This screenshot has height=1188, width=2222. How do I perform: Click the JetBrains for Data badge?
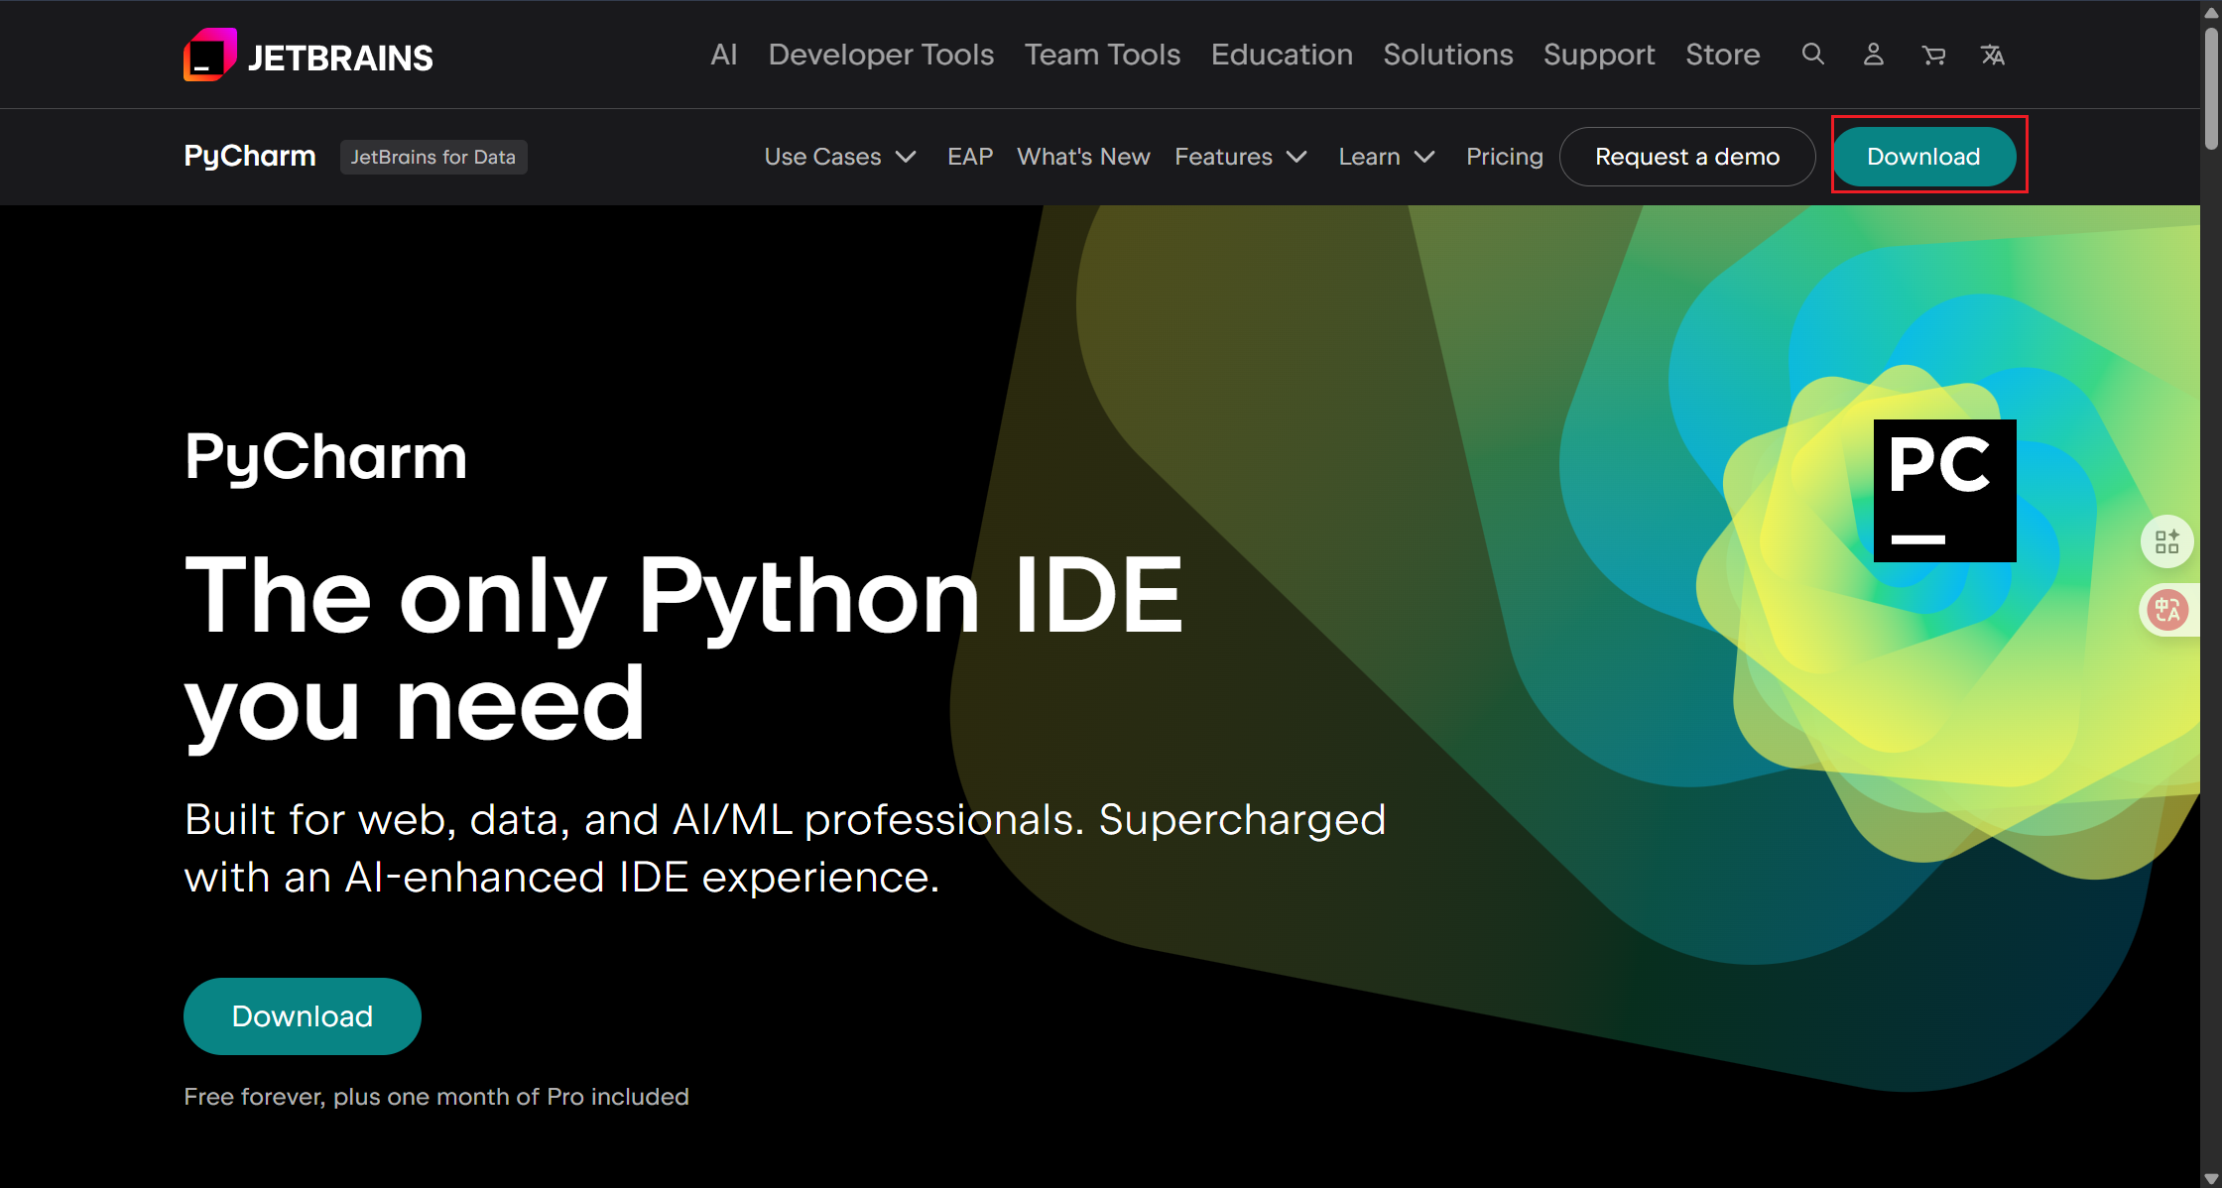click(433, 157)
